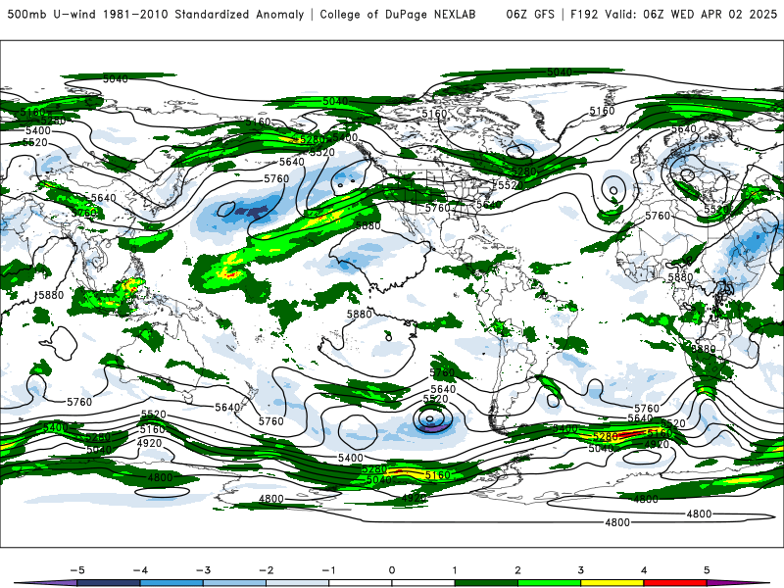784x588 pixels.
Task: Click the '3' colorbar scale label
Action: (581, 570)
